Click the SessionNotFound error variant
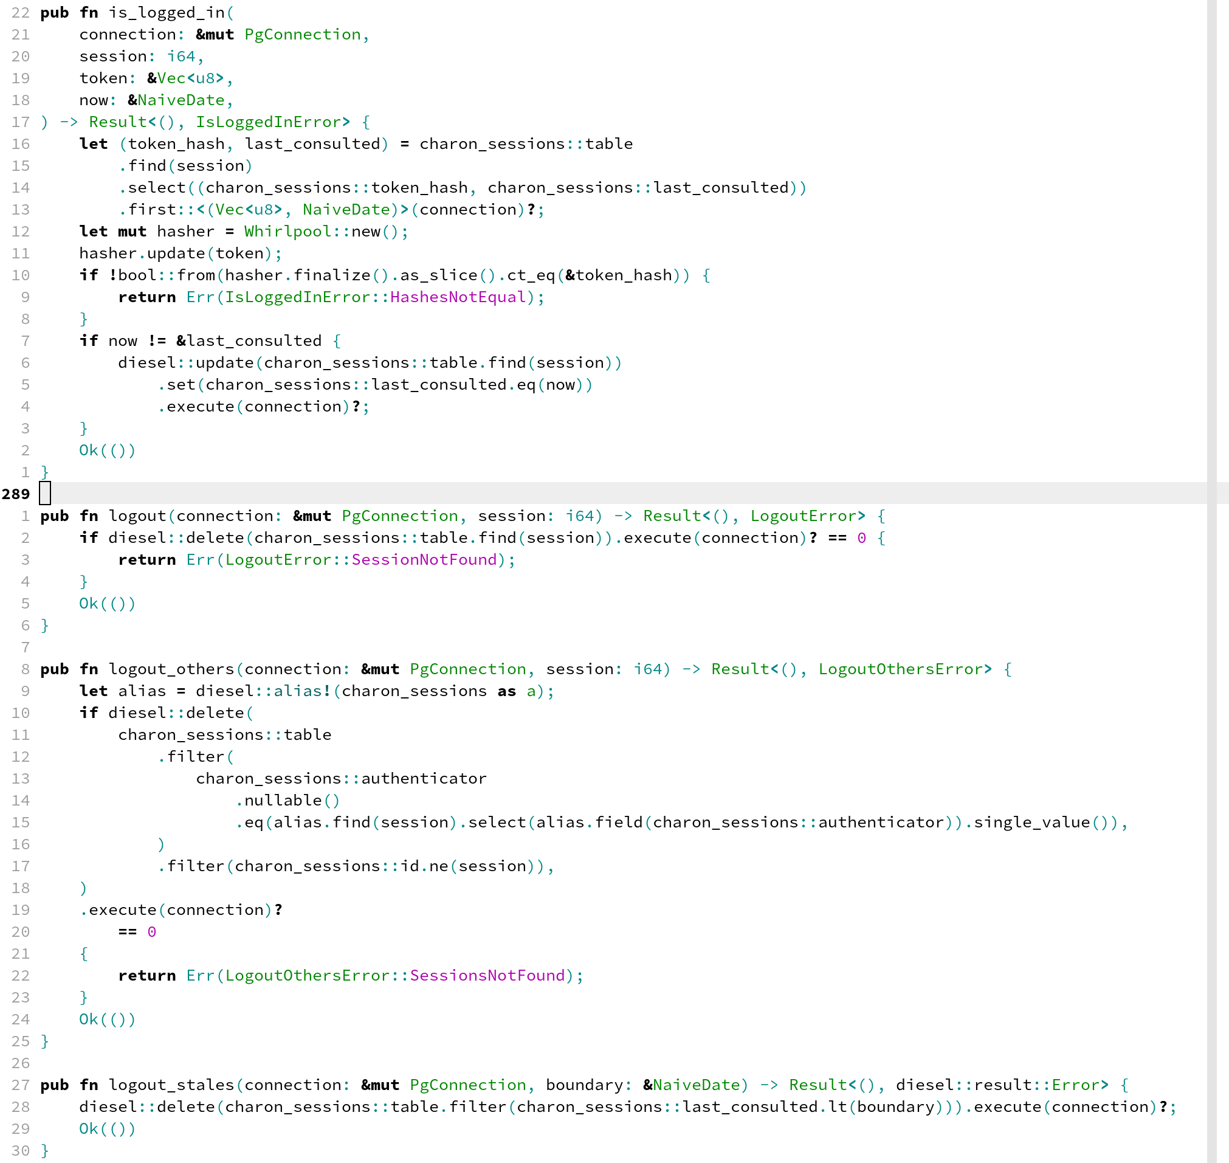 click(x=424, y=560)
